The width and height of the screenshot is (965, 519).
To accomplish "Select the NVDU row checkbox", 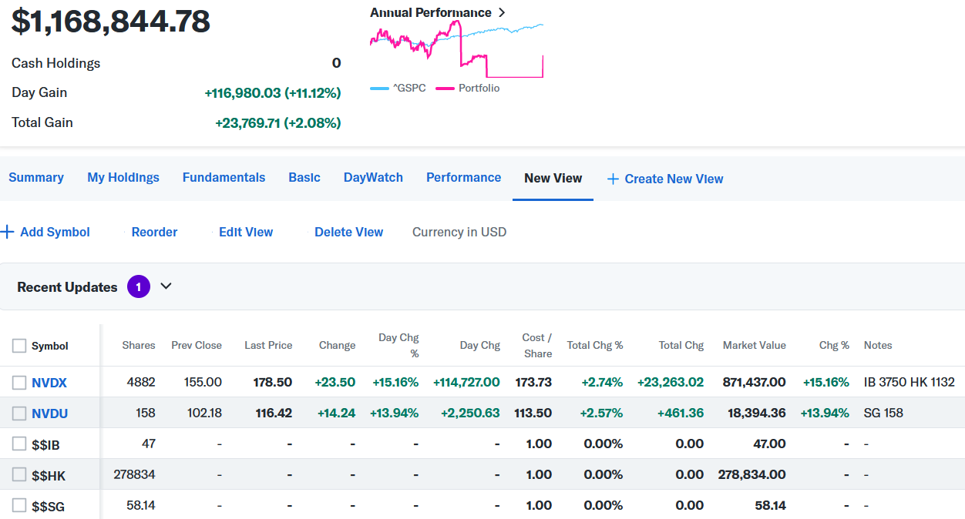I will click(x=19, y=414).
